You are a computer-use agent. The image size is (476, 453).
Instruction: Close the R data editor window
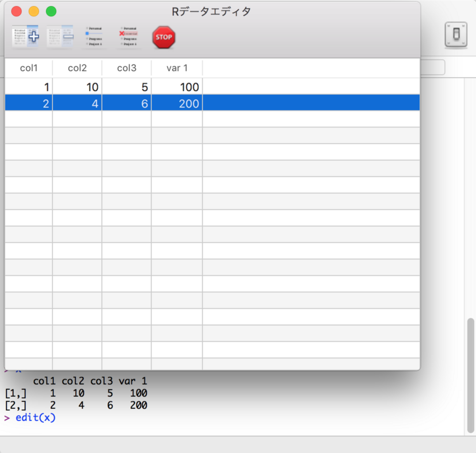pyautogui.click(x=16, y=11)
